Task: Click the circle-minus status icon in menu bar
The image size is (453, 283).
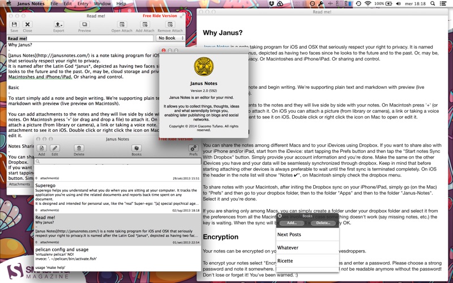Action: (x=313, y=3)
